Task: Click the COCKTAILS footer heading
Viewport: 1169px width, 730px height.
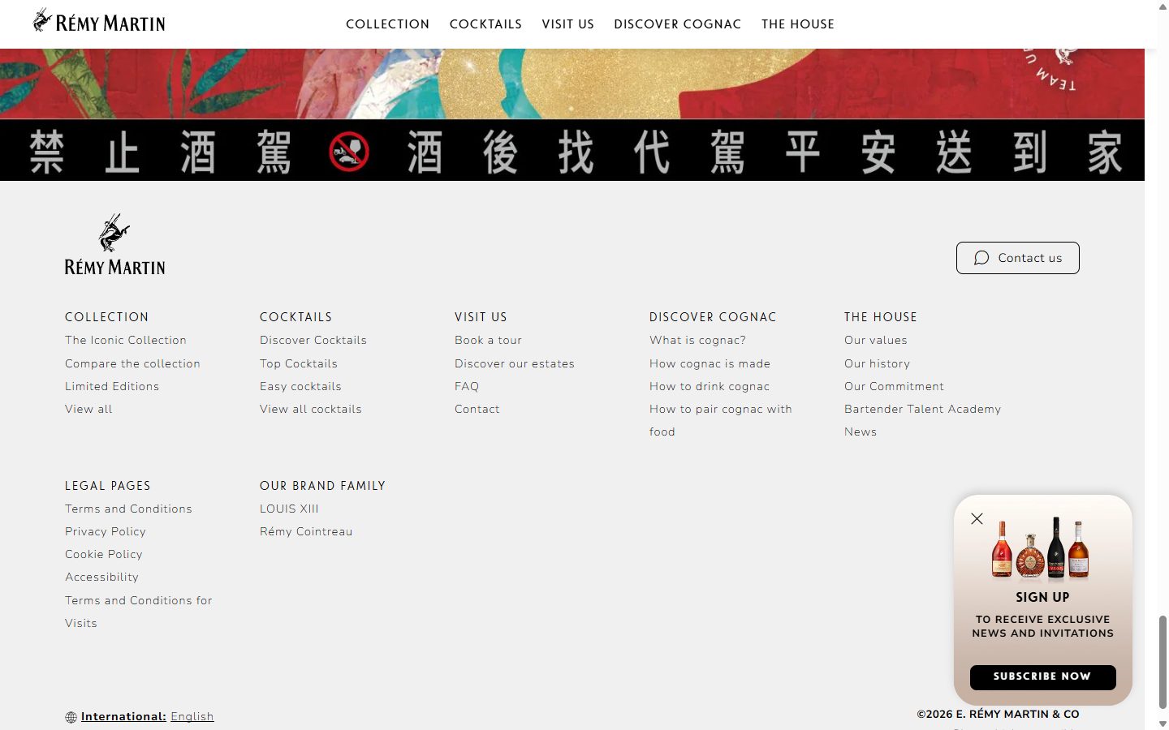Action: (x=295, y=317)
